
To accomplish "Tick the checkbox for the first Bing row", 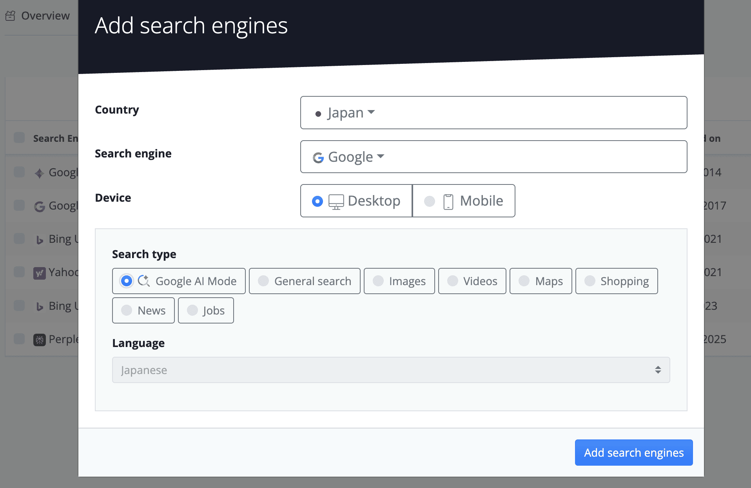I will pos(19,239).
